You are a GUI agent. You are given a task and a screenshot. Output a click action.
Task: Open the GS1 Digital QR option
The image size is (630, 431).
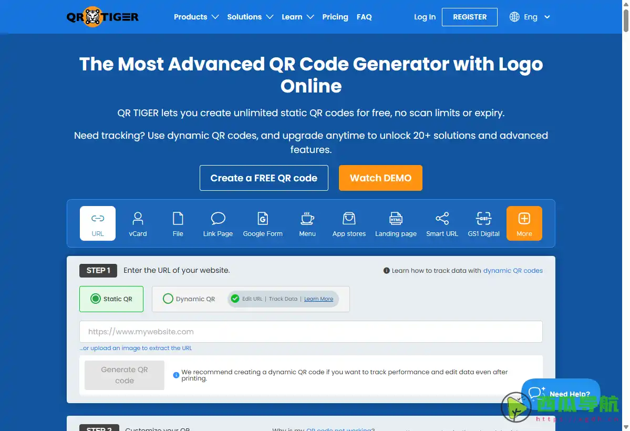tap(483, 223)
